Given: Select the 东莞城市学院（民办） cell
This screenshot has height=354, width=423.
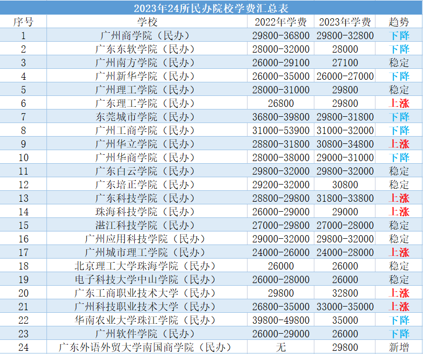Looking at the screenshot, I should [x=147, y=117].
